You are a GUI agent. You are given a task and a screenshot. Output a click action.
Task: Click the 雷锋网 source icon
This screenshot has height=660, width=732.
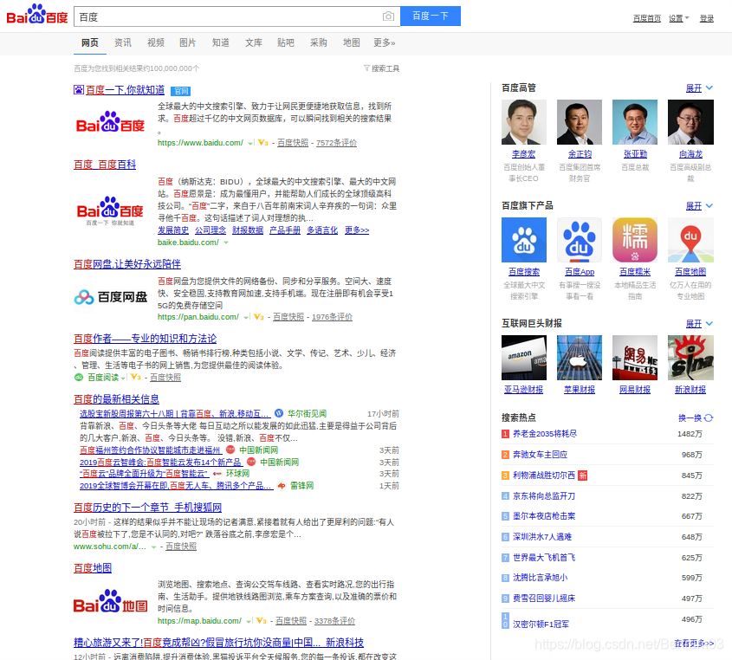click(281, 486)
